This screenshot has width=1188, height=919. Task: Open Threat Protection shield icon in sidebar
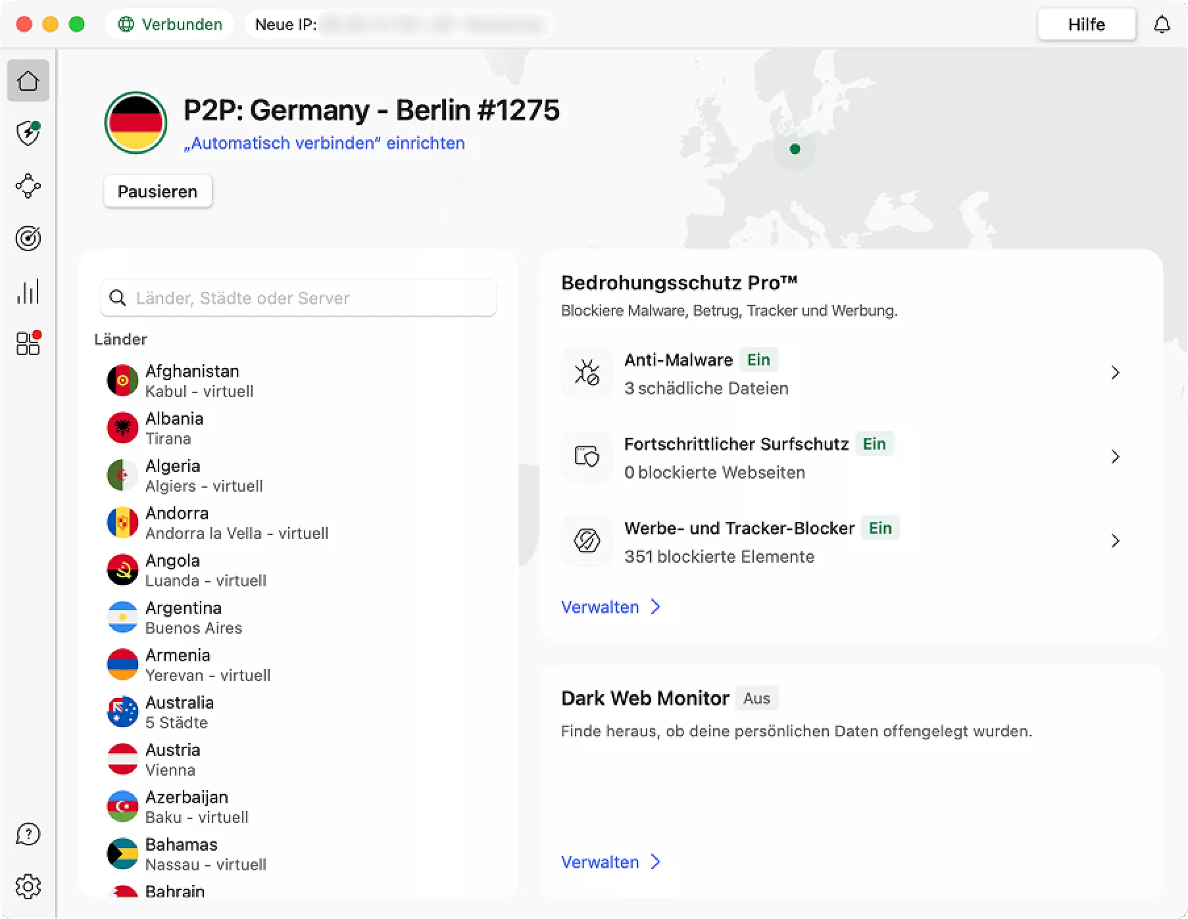pos(28,133)
